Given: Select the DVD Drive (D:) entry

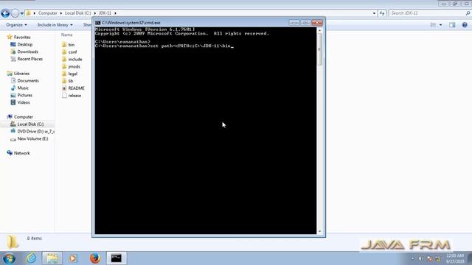Looking at the screenshot, I should point(35,132).
